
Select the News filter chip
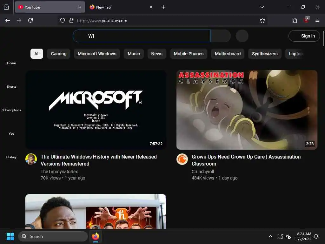[x=157, y=54]
